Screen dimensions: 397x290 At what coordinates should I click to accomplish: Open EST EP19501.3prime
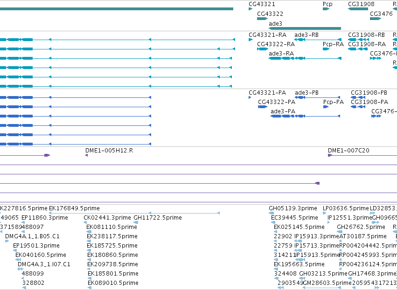(36, 246)
